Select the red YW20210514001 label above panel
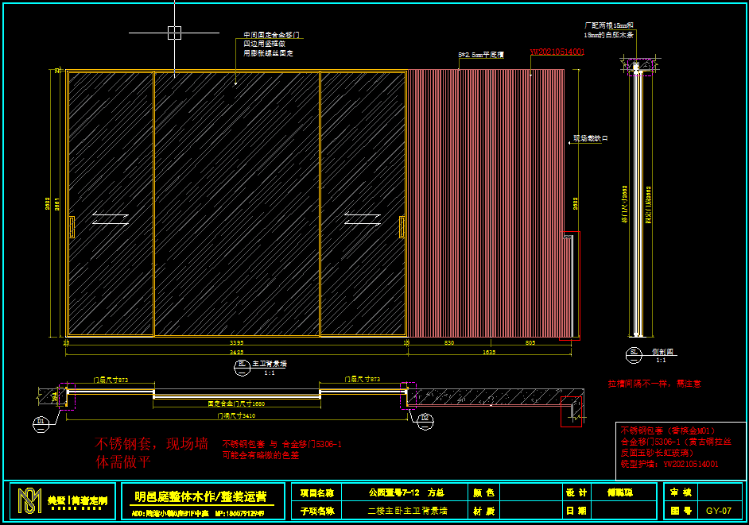 click(x=557, y=52)
